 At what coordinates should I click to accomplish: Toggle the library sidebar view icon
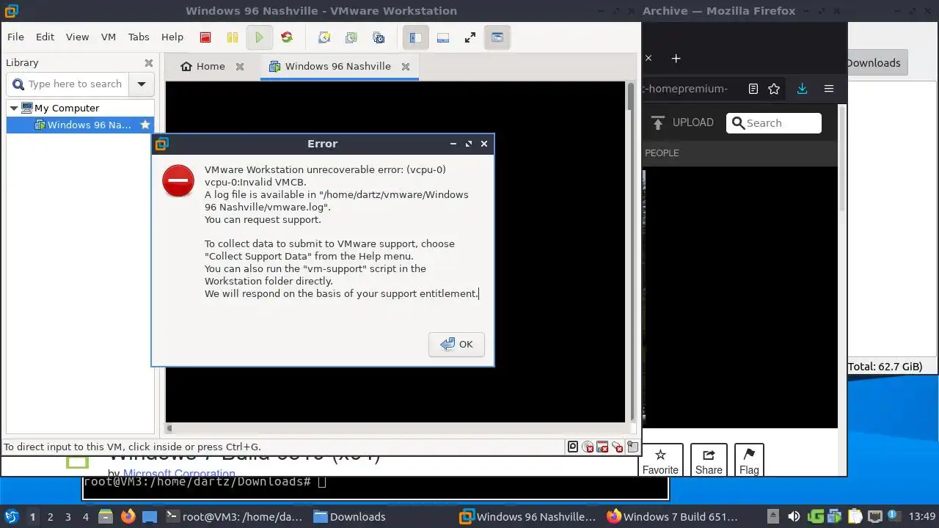(415, 37)
